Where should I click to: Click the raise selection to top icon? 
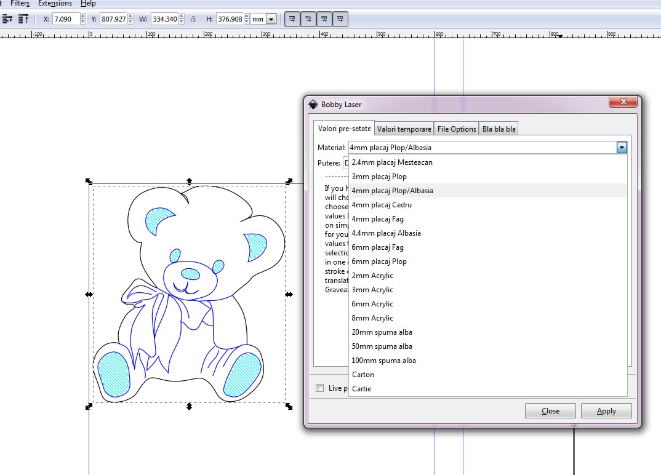click(24, 19)
